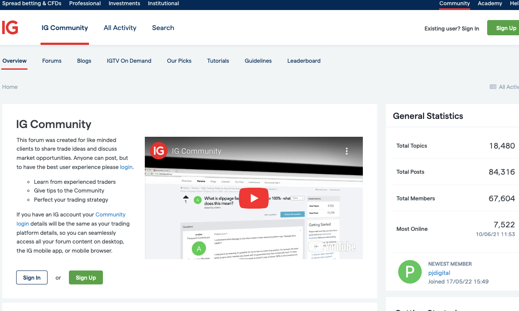Click the outlined Sign In button
The width and height of the screenshot is (519, 311).
pos(32,277)
